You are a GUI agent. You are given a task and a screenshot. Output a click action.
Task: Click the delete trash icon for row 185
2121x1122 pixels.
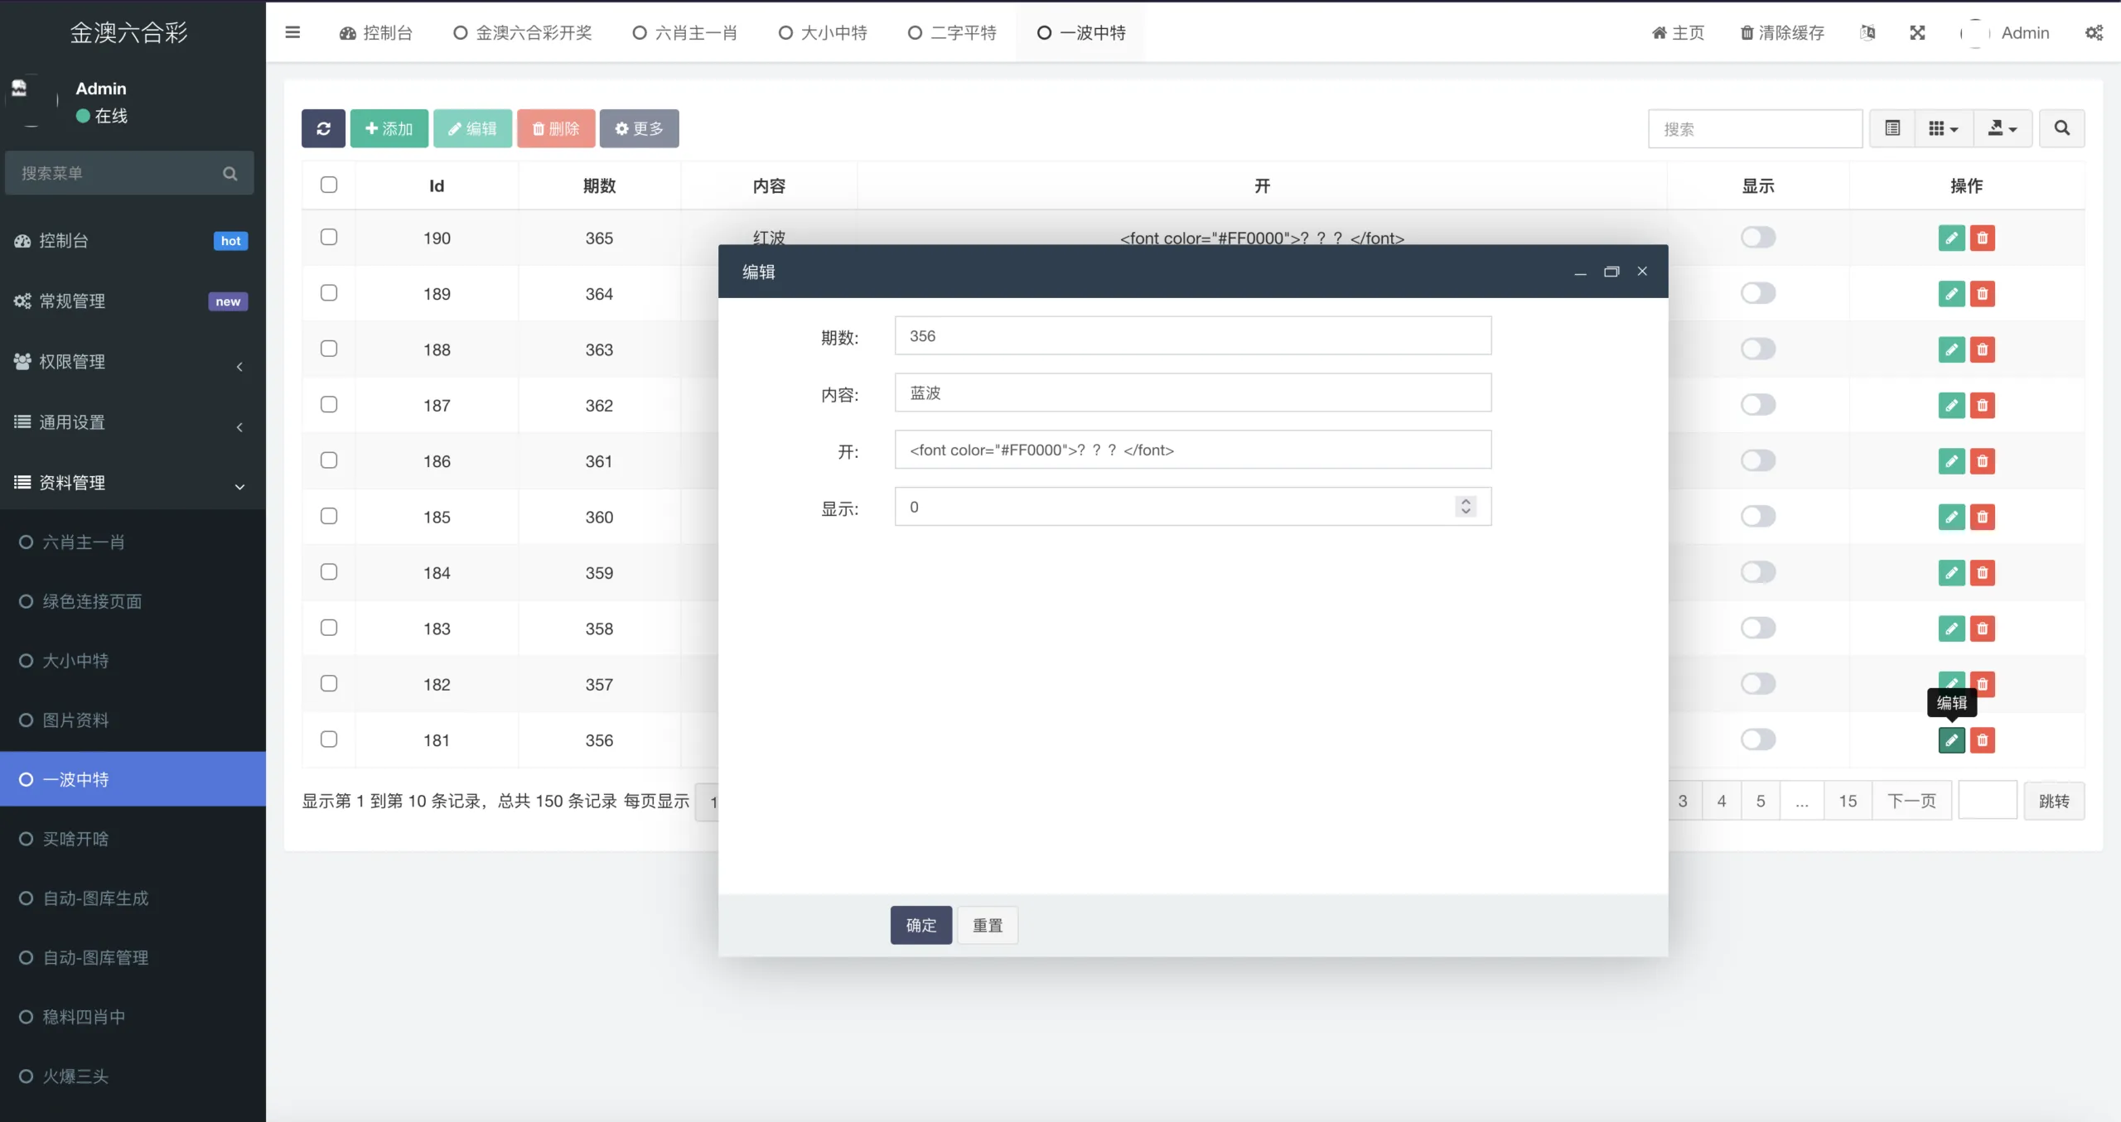pos(1982,518)
